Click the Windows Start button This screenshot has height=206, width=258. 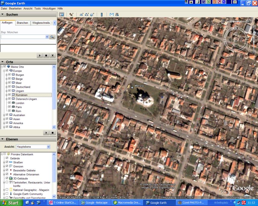click(x=11, y=203)
